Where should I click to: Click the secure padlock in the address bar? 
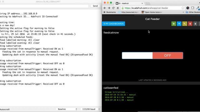[x=122, y=8]
